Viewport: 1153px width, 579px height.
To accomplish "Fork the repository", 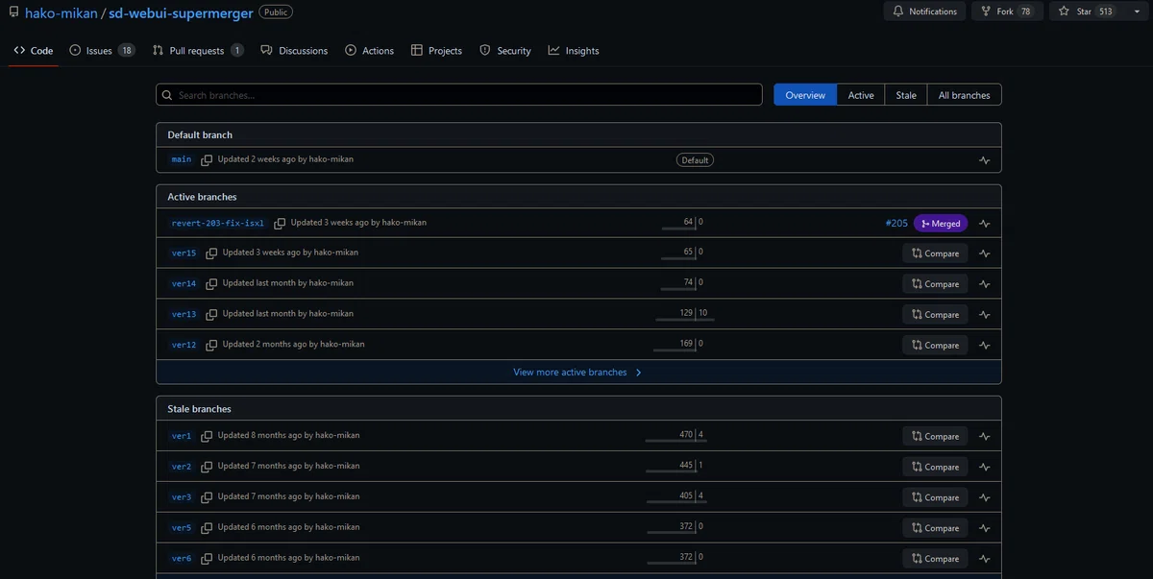I will (x=1007, y=12).
